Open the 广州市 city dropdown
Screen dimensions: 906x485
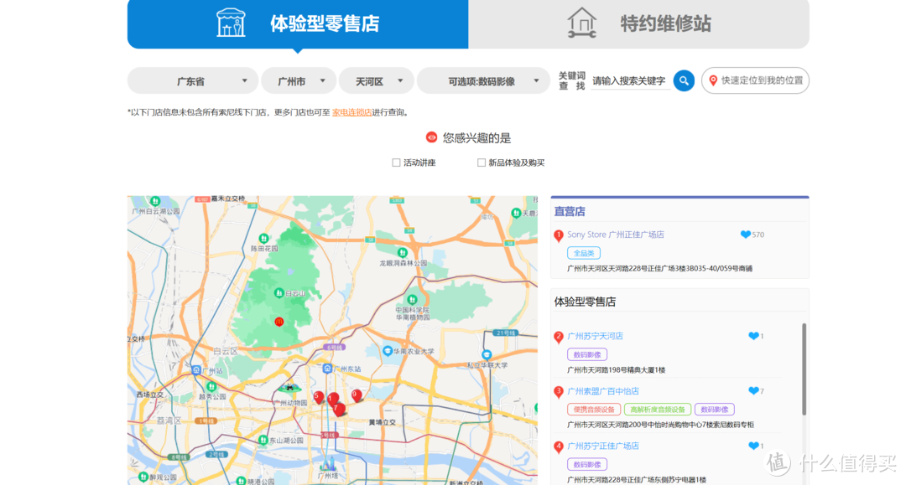299,80
